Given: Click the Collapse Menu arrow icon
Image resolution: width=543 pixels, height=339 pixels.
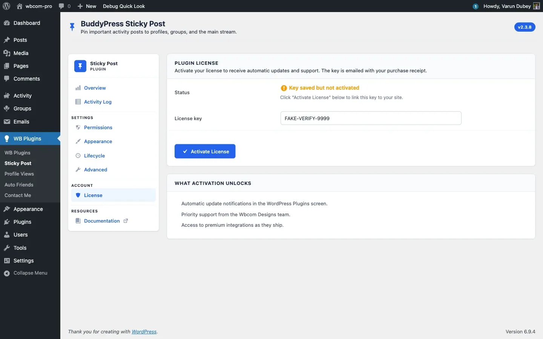Looking at the screenshot, I should coord(7,273).
